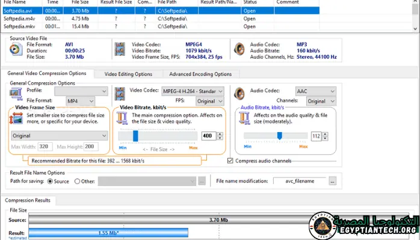Click the source video file icon
The height and width of the screenshot is (240, 420).
(x=16, y=51)
